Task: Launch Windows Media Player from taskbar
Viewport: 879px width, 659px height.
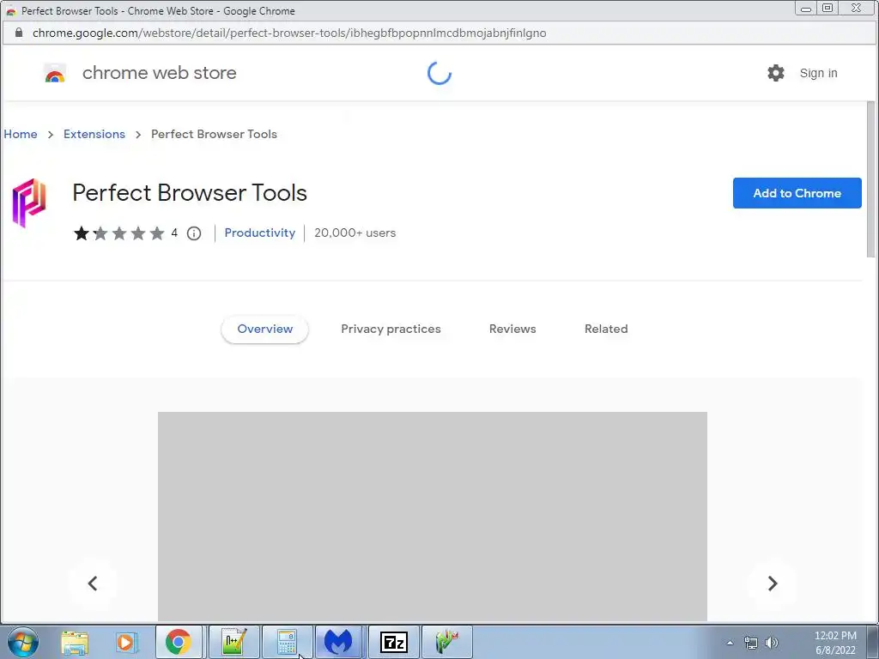Action: [127, 642]
